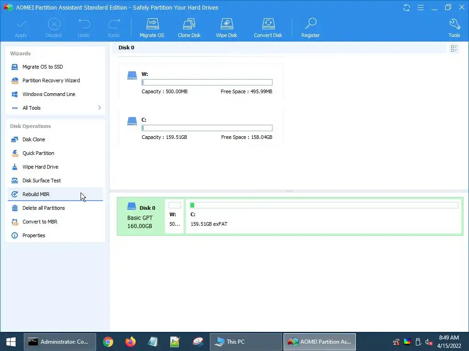Select the W: partition card

coord(201,81)
